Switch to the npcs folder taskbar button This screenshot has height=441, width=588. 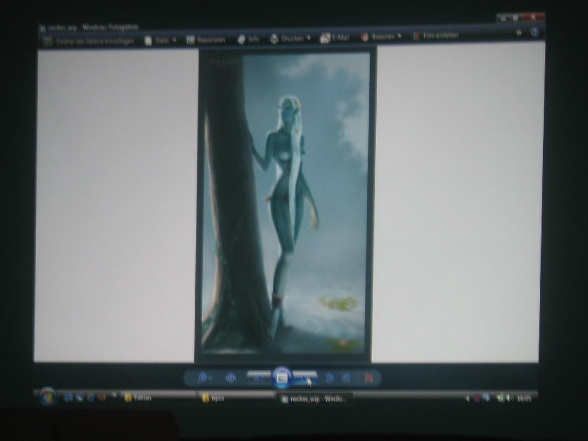click(237, 398)
